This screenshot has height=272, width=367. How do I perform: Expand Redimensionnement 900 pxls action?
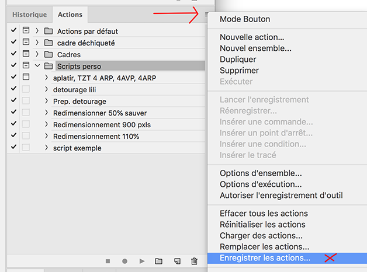[46, 124]
